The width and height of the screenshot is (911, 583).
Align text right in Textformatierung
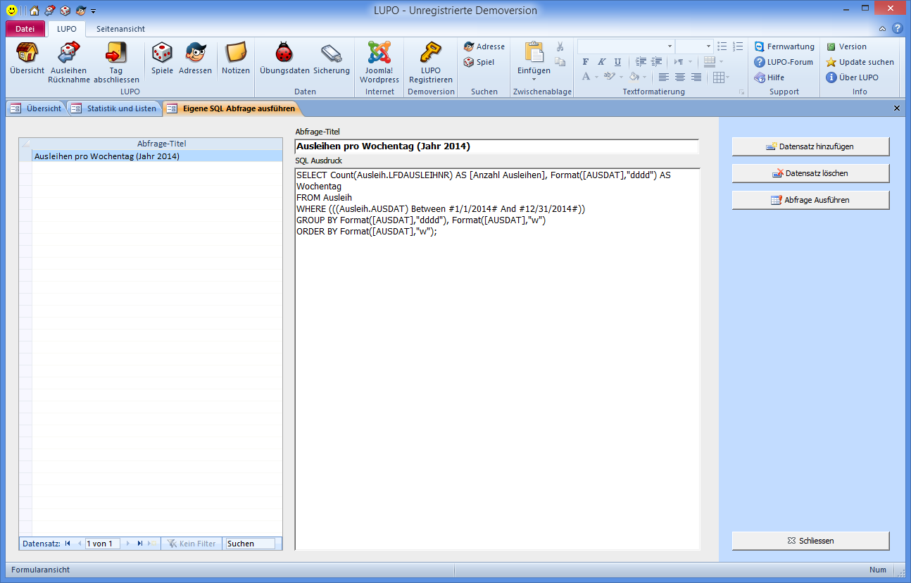click(x=696, y=77)
